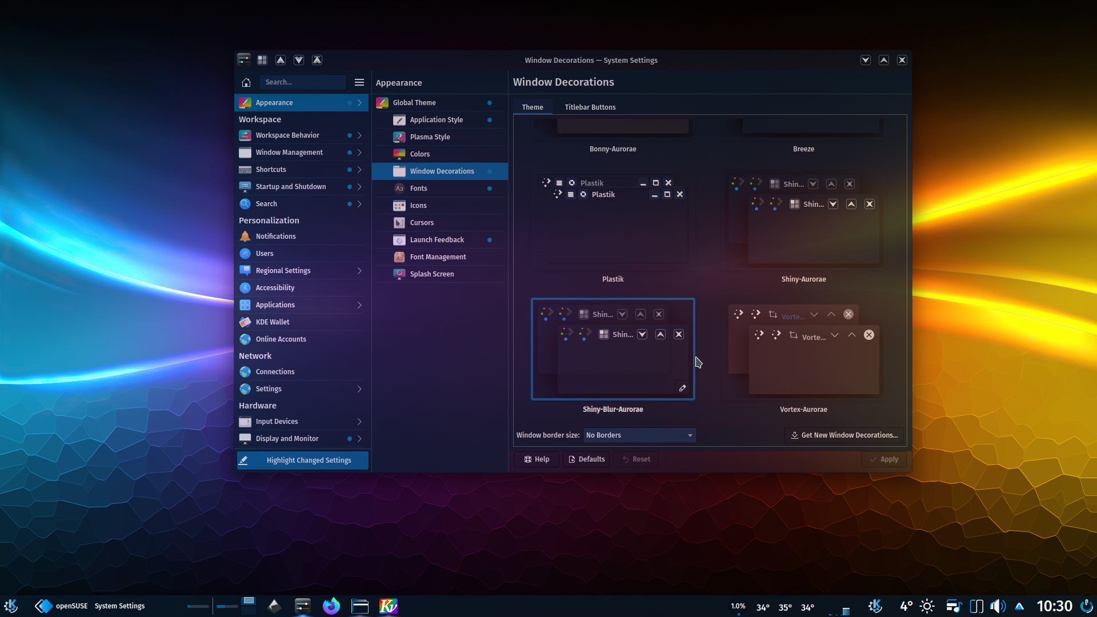Open Search in the Workspace section
Image resolution: width=1097 pixels, height=617 pixels.
301,204
